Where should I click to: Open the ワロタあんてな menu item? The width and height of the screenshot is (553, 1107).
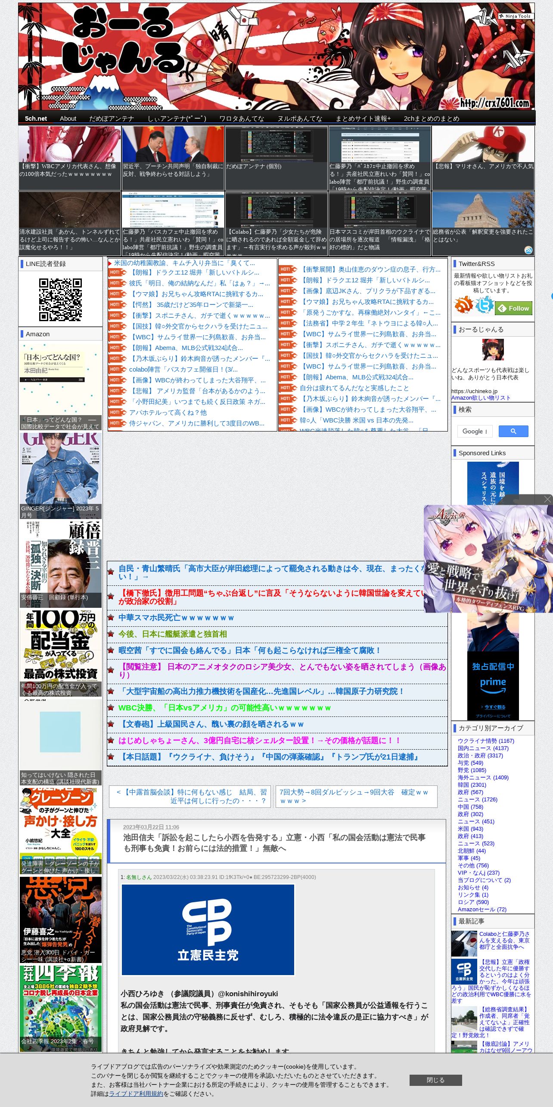point(242,119)
